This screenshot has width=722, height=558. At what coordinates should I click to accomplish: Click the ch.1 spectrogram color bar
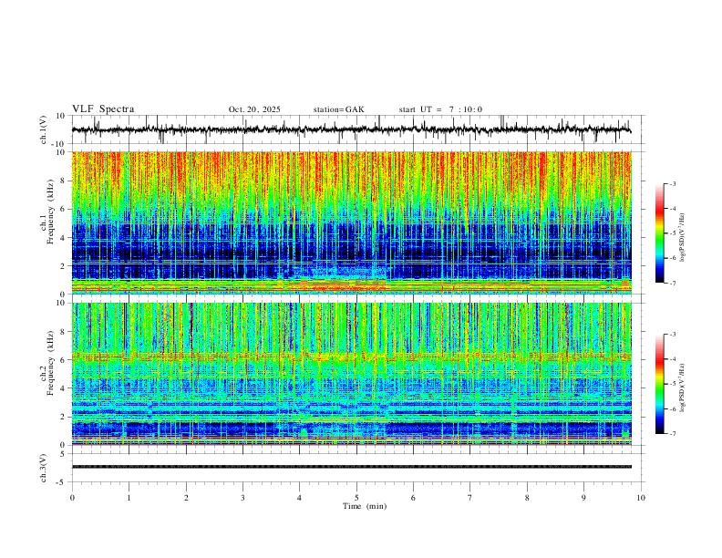pyautogui.click(x=660, y=233)
